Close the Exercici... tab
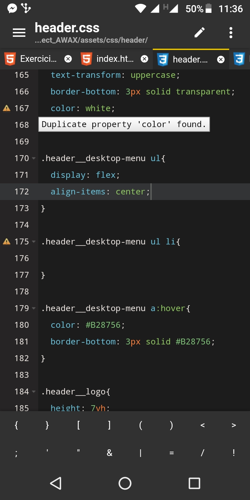 pyautogui.click(x=68, y=59)
